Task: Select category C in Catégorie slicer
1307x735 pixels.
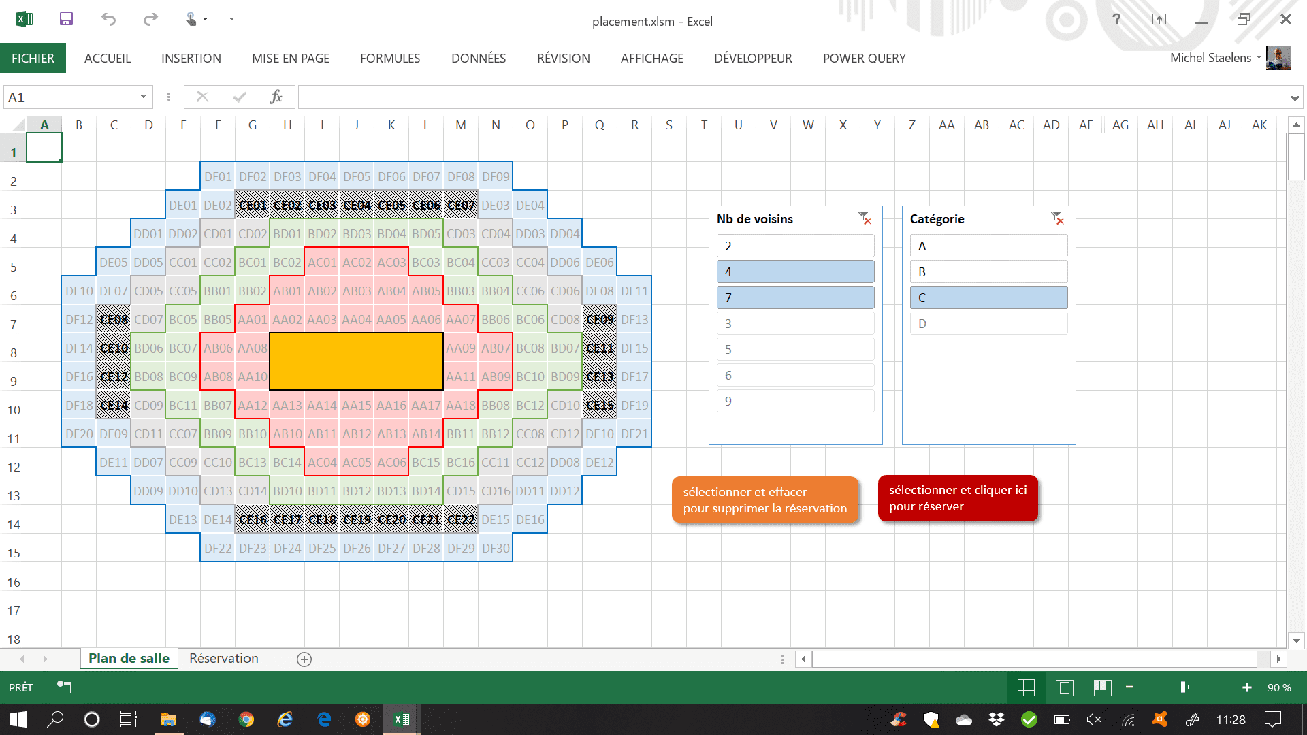Action: click(988, 298)
